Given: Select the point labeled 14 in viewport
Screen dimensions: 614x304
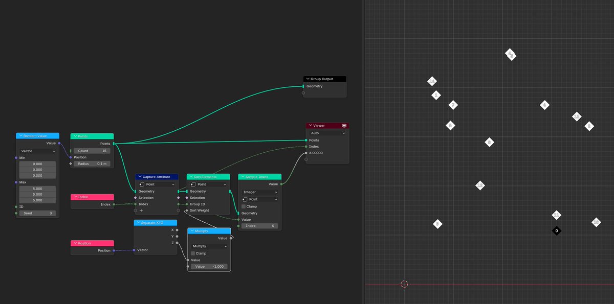Looking at the screenshot, I should coord(432,82).
